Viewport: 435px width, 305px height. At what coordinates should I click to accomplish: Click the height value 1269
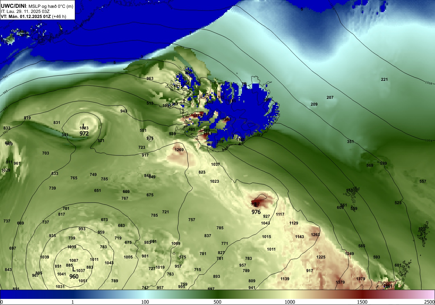point(179,150)
